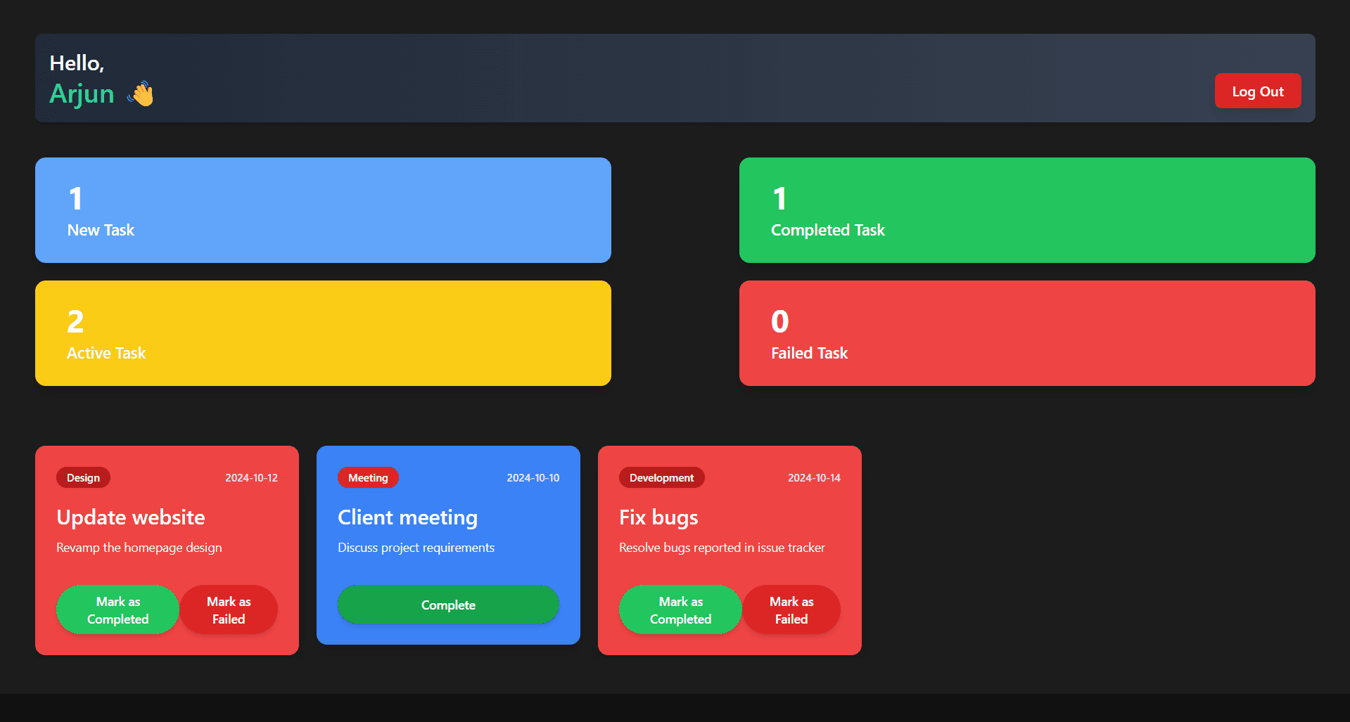Open the New Task summary card
Viewport: 1350px width, 722px height.
pyautogui.click(x=323, y=210)
